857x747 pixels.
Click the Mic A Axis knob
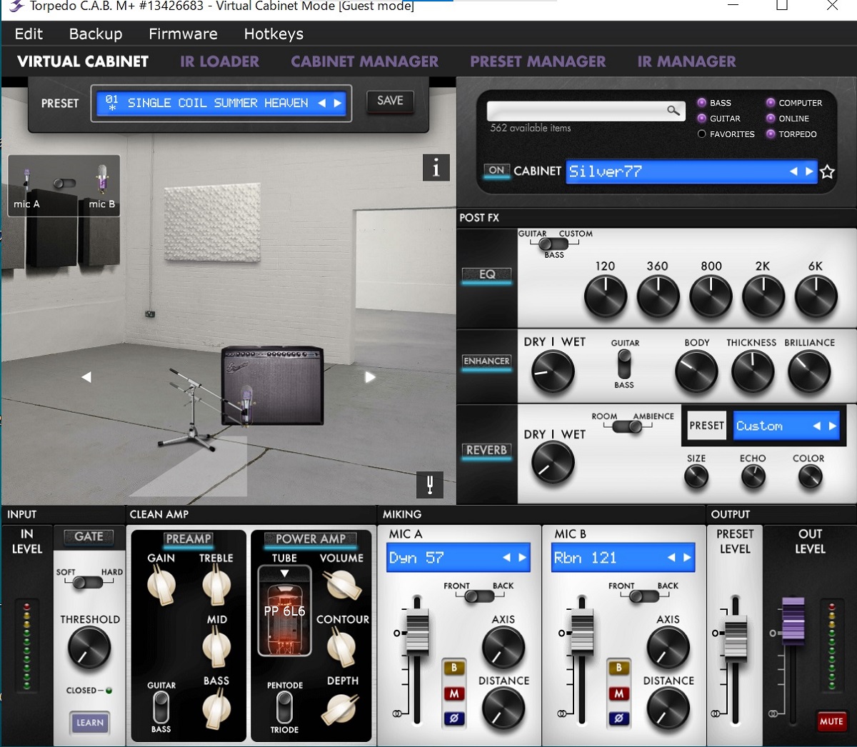(x=503, y=648)
